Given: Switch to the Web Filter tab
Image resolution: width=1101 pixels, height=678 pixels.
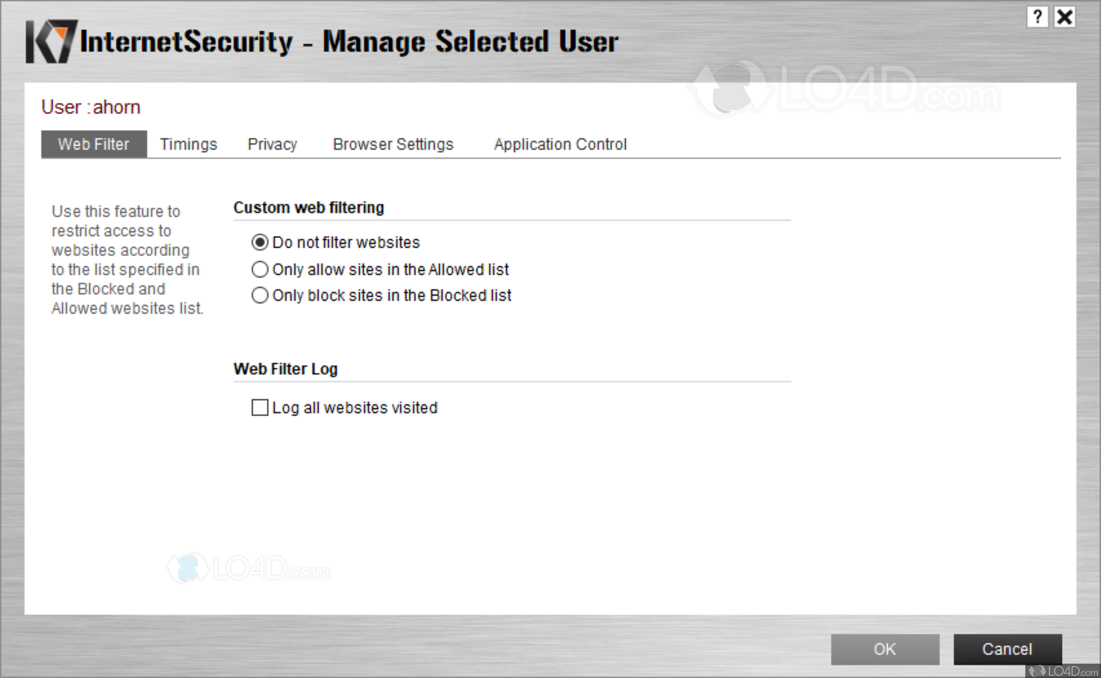Looking at the screenshot, I should tap(94, 144).
